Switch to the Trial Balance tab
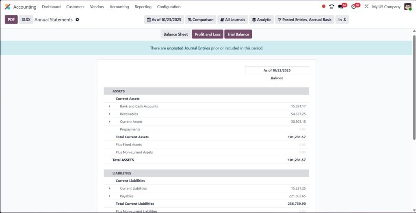The image size is (416, 213). click(238, 34)
